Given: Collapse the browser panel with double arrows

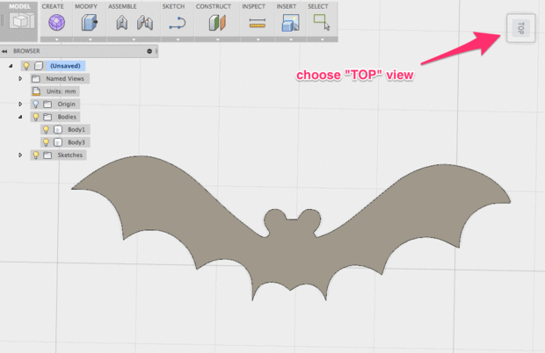Looking at the screenshot, I should (x=4, y=51).
